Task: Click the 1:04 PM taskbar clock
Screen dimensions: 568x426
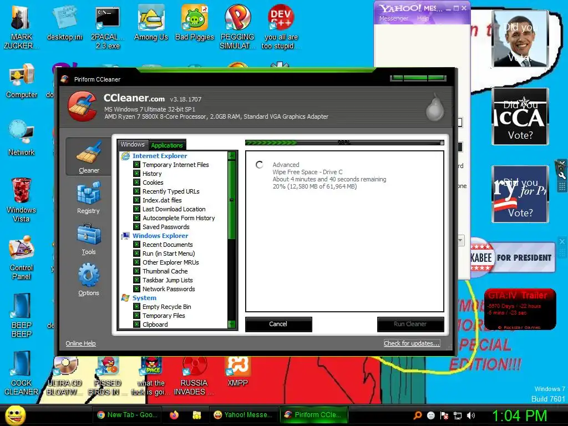Action: click(x=519, y=415)
